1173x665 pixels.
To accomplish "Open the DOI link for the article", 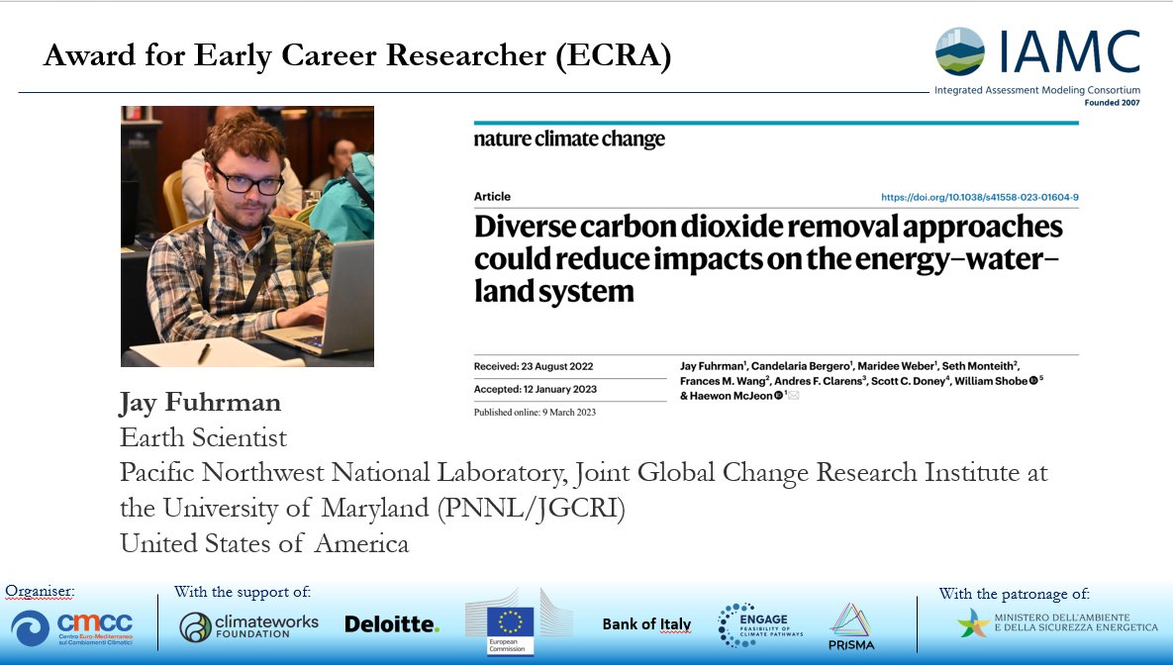I will point(982,197).
